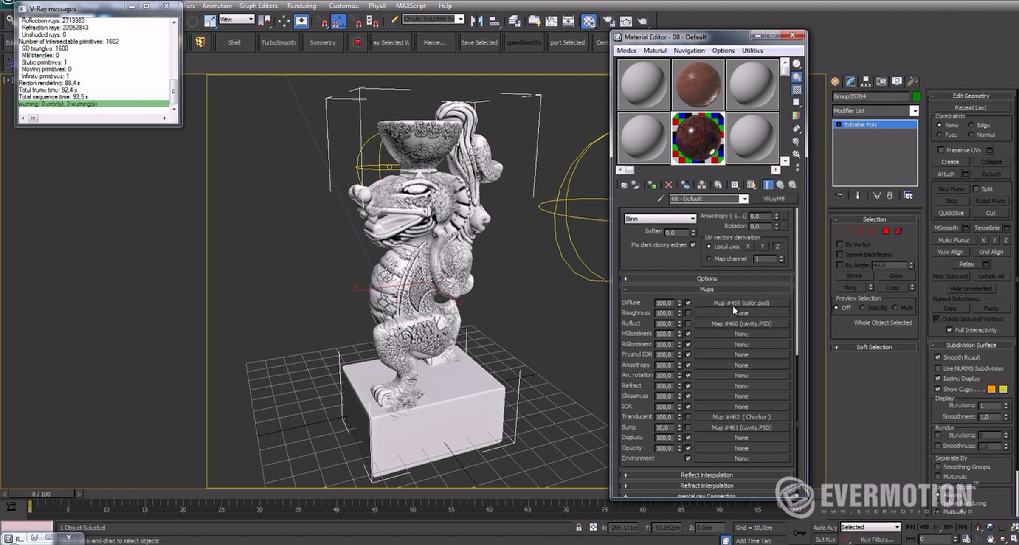Screen dimensions: 1019x545
Task: Open the BRDF Blinn type dropdown
Action: [660, 219]
